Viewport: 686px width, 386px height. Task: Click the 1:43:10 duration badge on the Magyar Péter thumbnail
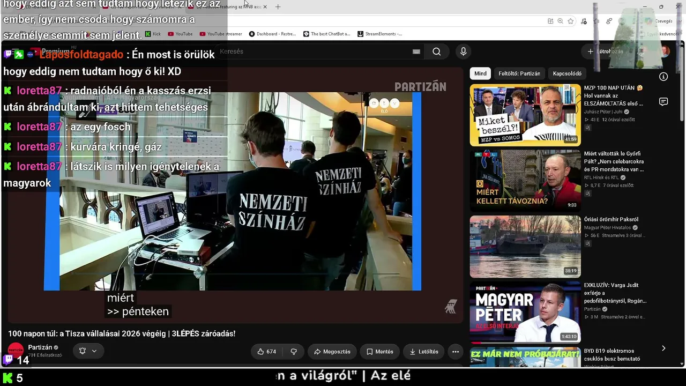[569, 337]
